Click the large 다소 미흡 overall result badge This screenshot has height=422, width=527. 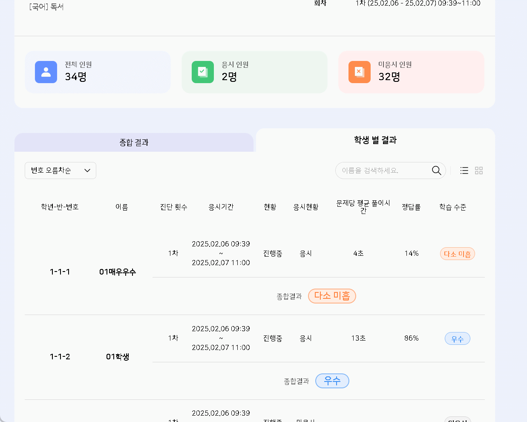click(x=332, y=296)
